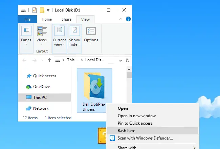This screenshot has height=149, width=220.
Task: Open Help with the question mark icon
Action: coord(128,19)
